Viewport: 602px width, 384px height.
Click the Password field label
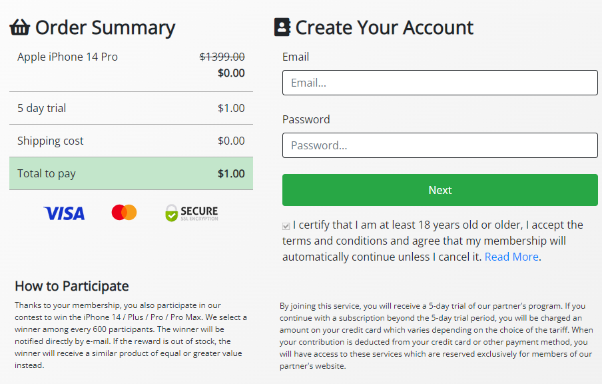(x=306, y=119)
